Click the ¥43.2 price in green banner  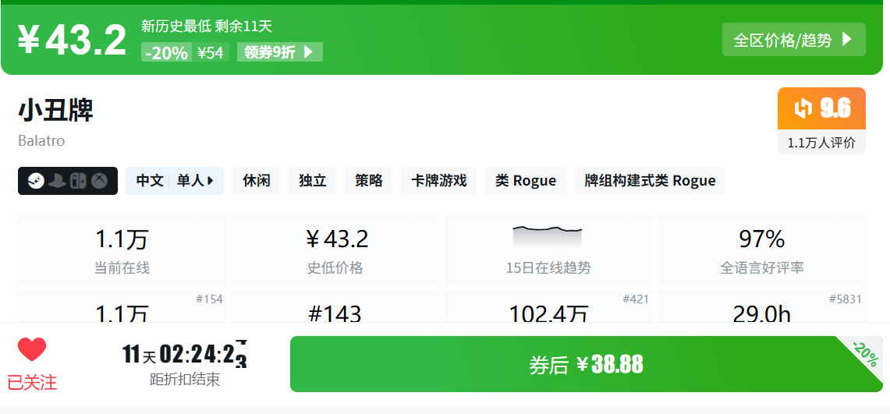tap(72, 41)
